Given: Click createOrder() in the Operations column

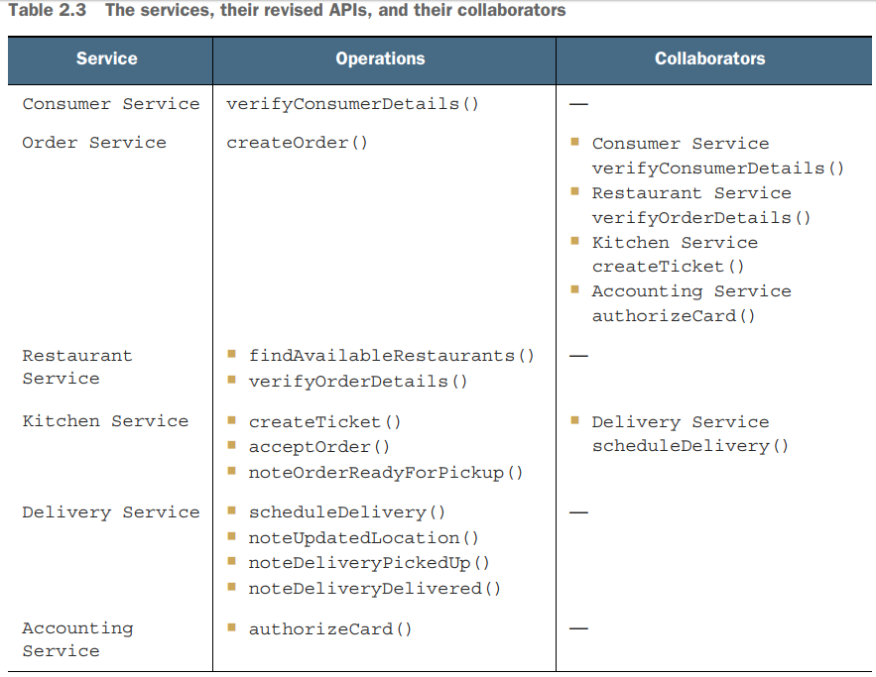Looking at the screenshot, I should (297, 143).
